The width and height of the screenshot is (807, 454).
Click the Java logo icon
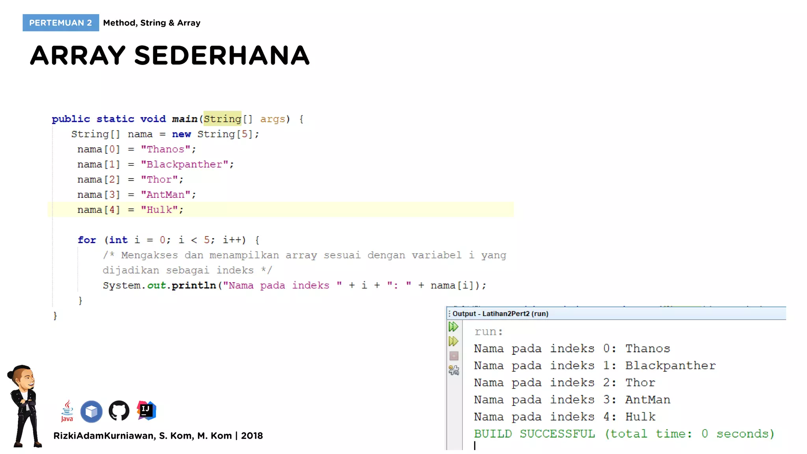[67, 411]
